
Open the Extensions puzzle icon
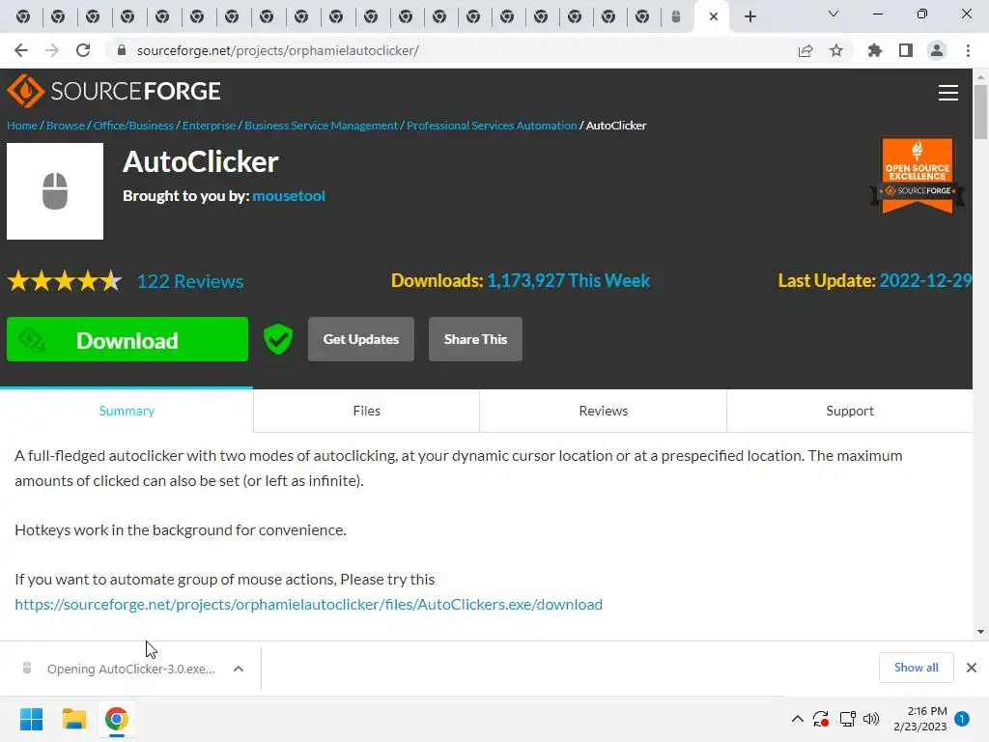point(875,50)
